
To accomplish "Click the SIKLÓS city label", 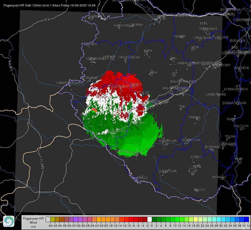I will coord(199,190).
